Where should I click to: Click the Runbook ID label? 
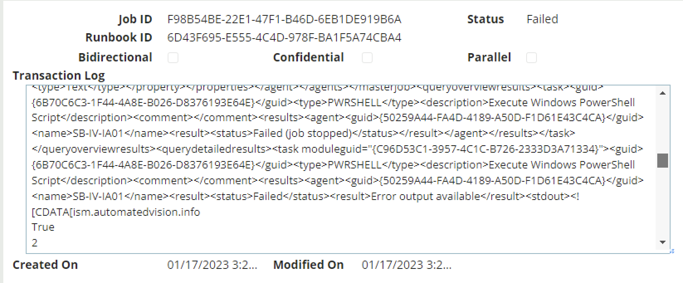coord(119,38)
